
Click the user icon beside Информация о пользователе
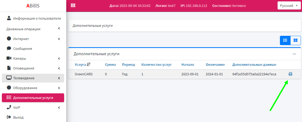[9, 18]
